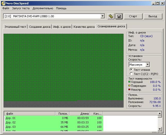Switch to the 'Качество диска' tab
Screen dimensions: 166x135
84,27
